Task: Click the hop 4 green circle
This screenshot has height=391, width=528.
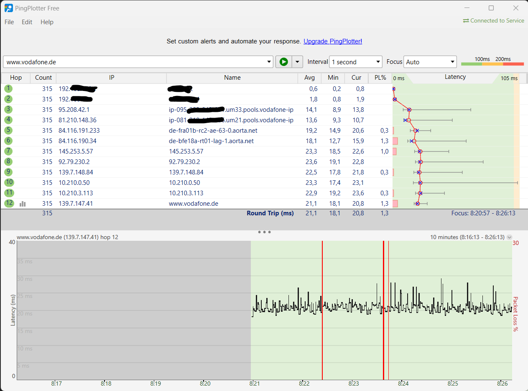Action: pos(9,120)
